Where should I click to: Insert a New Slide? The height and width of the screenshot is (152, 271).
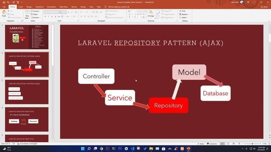27,14
